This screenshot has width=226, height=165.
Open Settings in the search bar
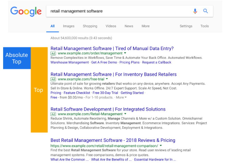click(186, 26)
